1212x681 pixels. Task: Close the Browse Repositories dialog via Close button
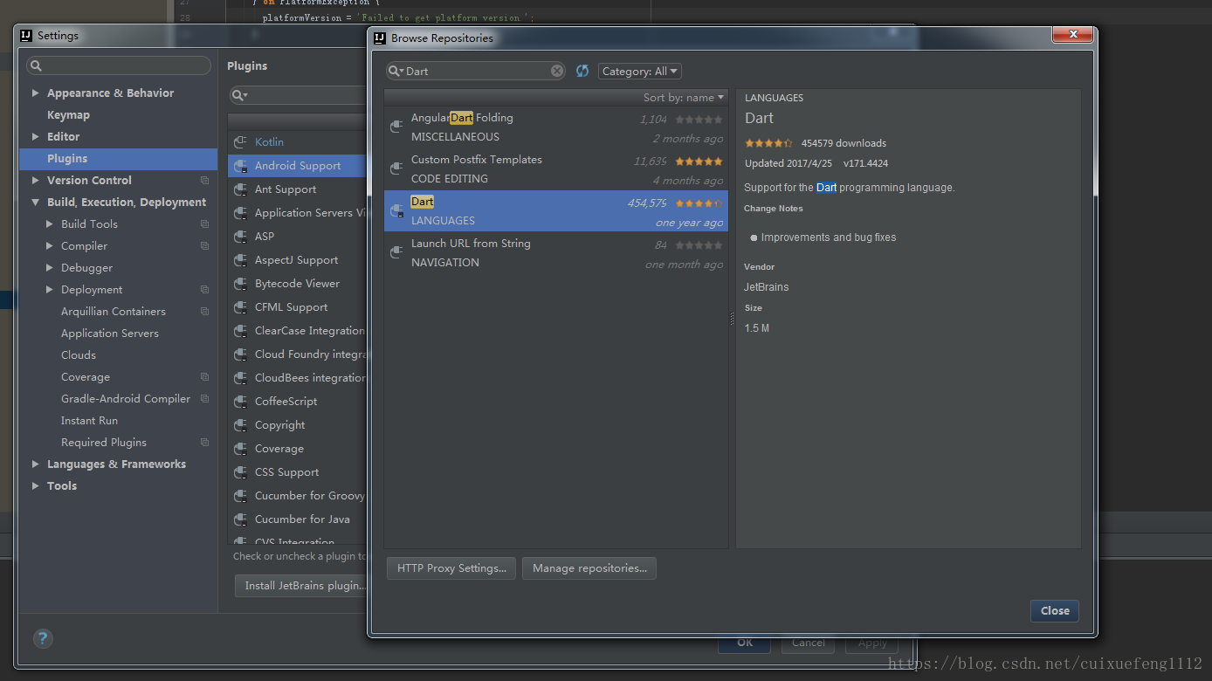pos(1055,611)
